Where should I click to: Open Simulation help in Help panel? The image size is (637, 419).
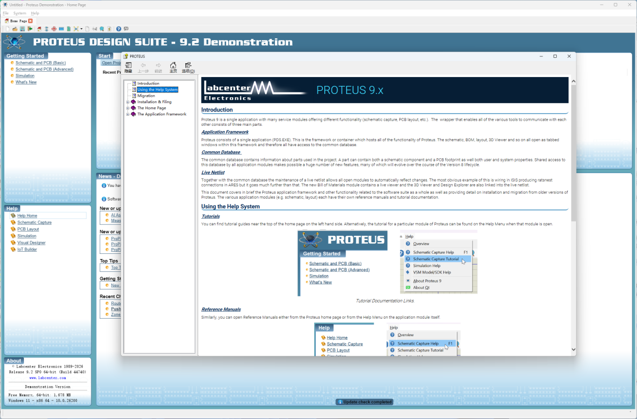click(27, 236)
